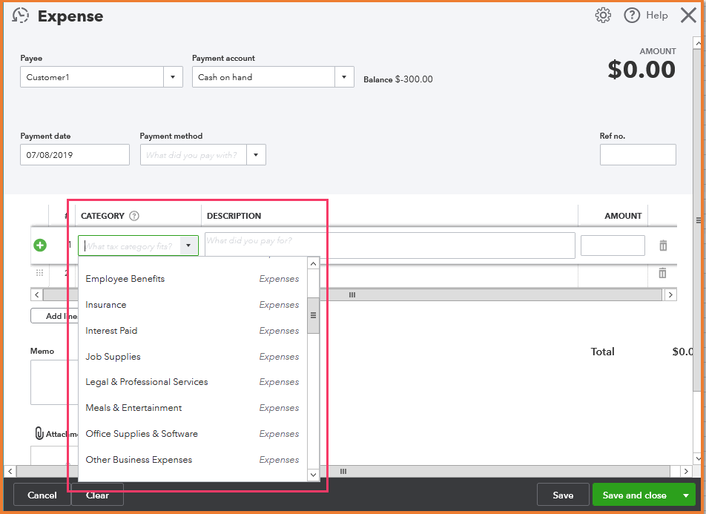Click the DESCRIPTION column header
Image resolution: width=706 pixels, height=514 pixels.
[234, 216]
